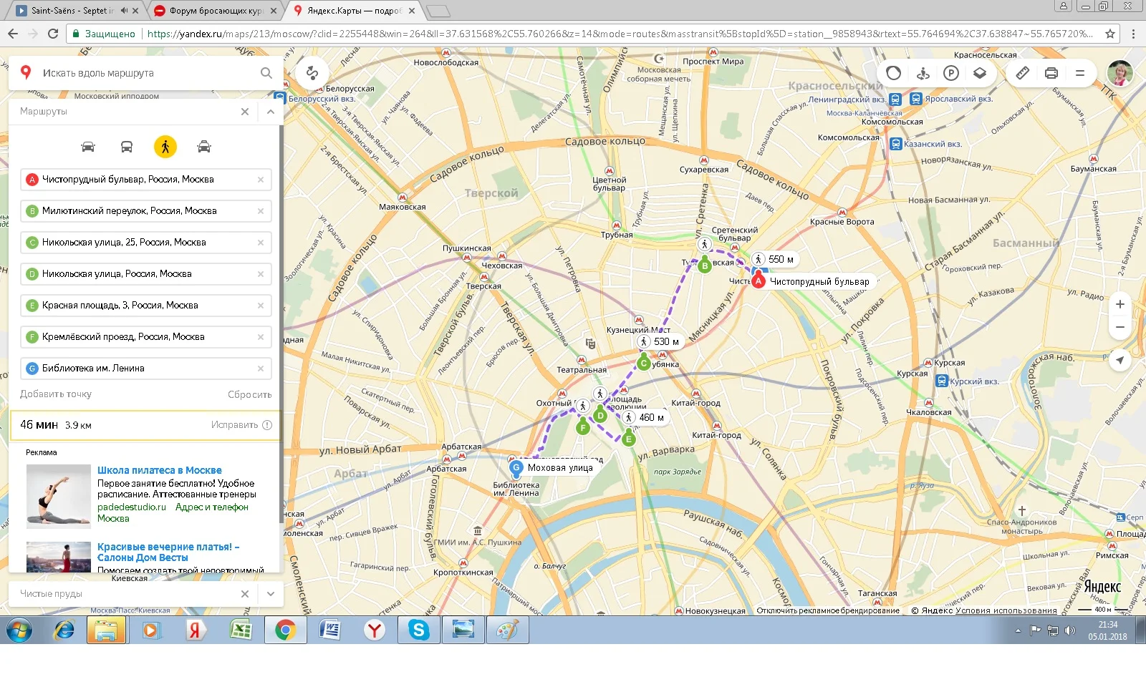Switch to the Форум бросающих курить tab
This screenshot has width=1146, height=687.
coord(216,11)
